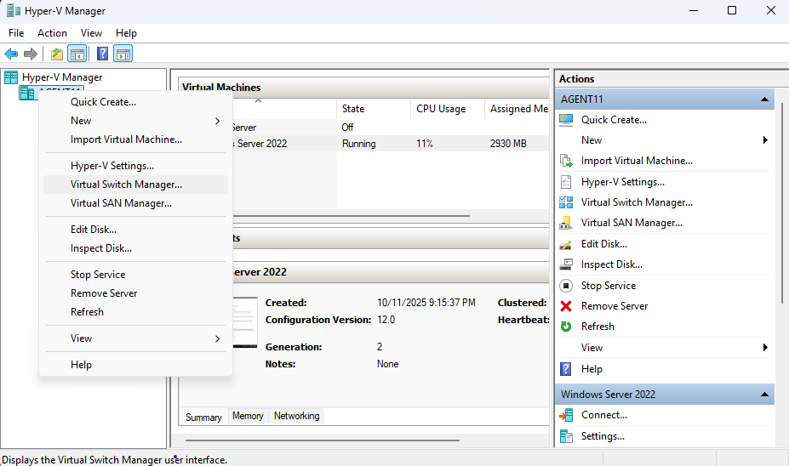Click Configuration Version value 12.0
Viewport: 789px width, 466px height.
click(x=386, y=320)
